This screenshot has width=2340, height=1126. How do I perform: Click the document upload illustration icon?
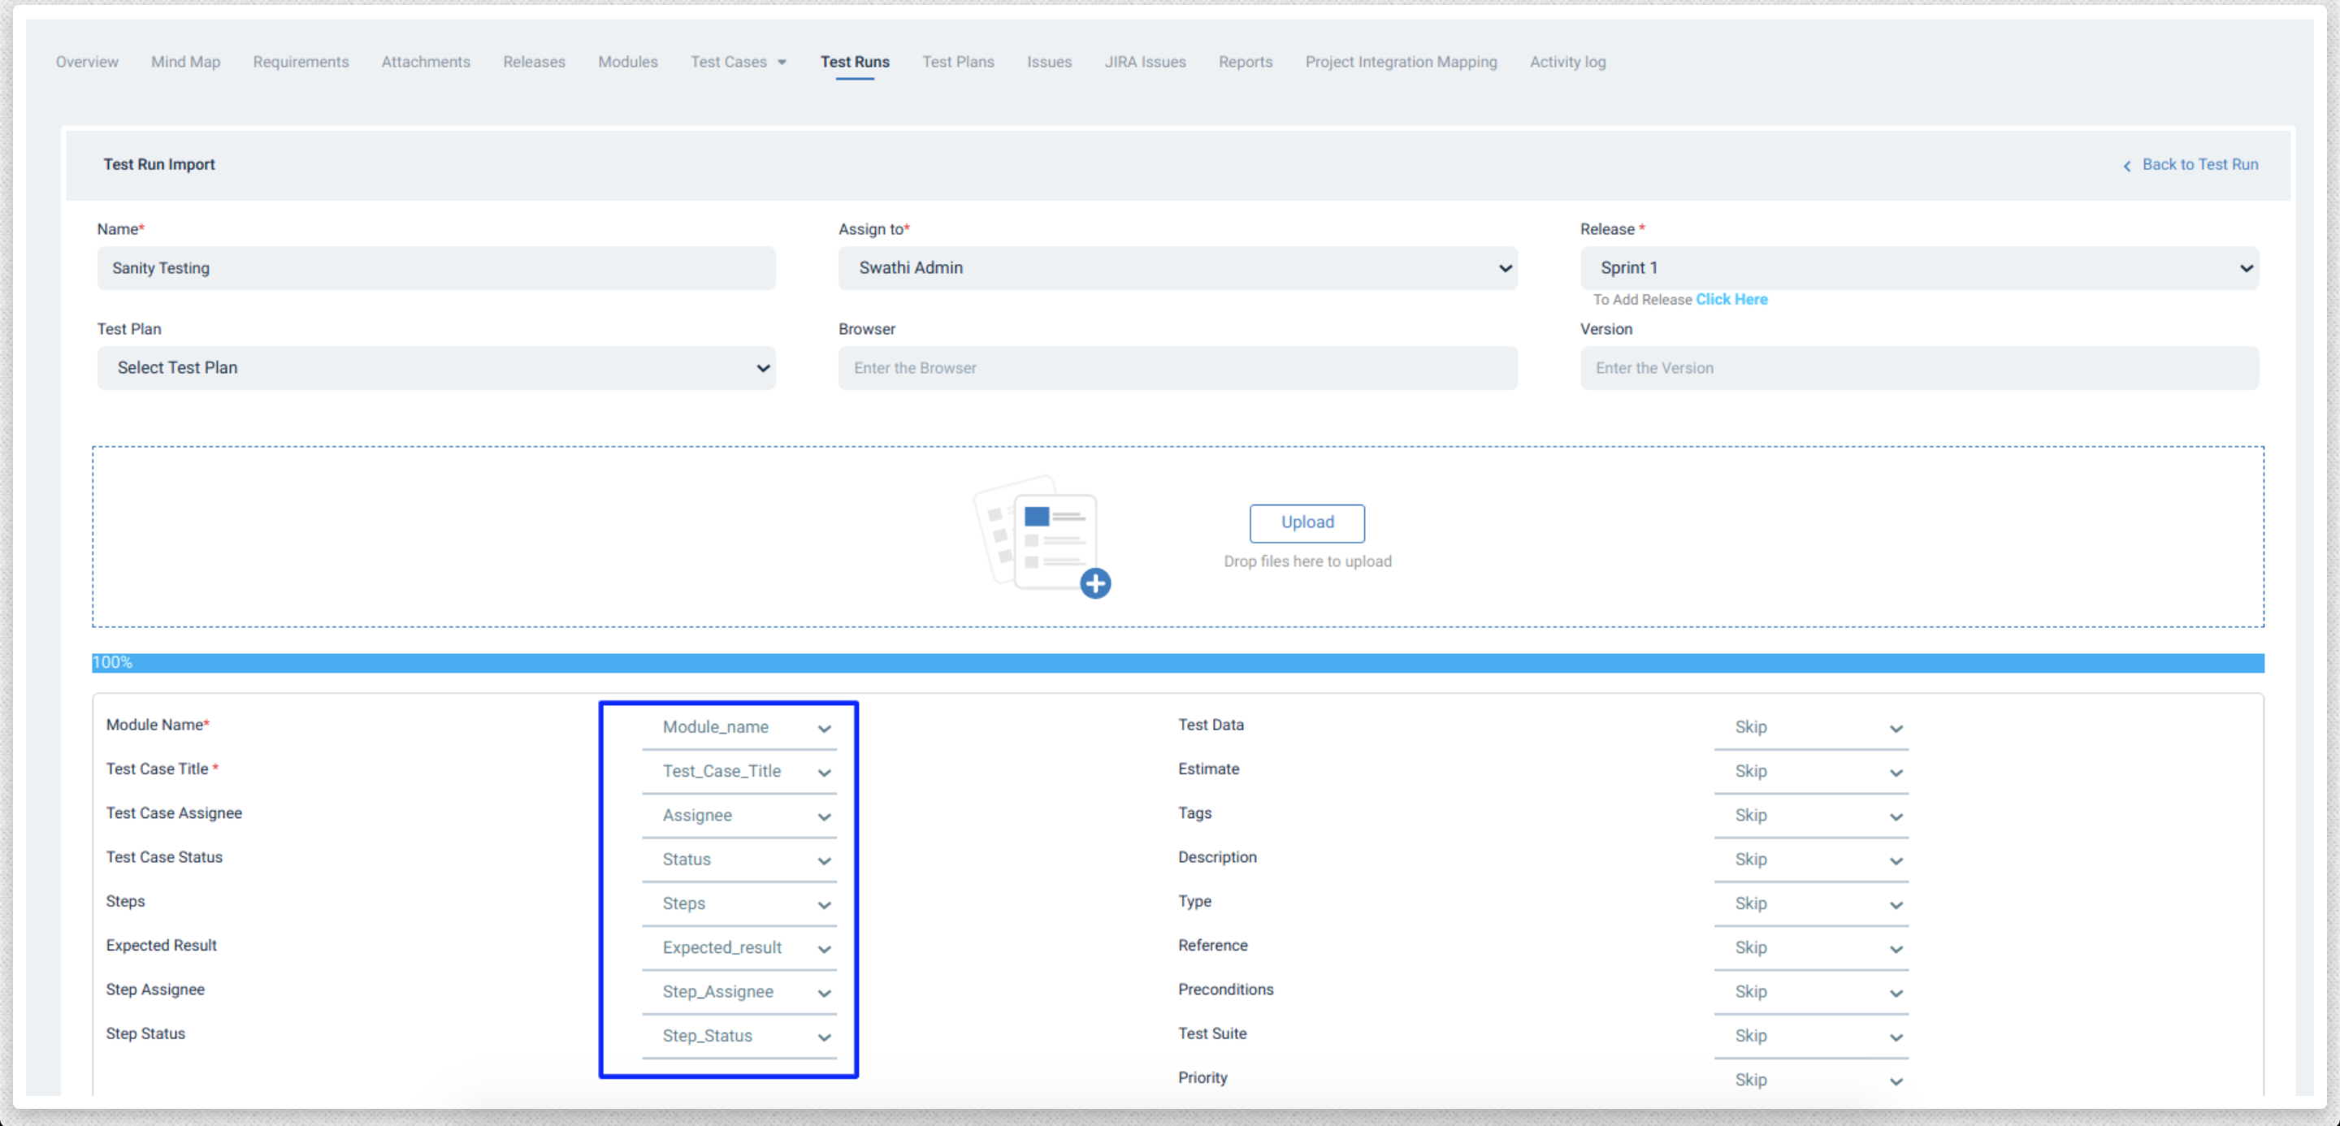[x=1042, y=537]
